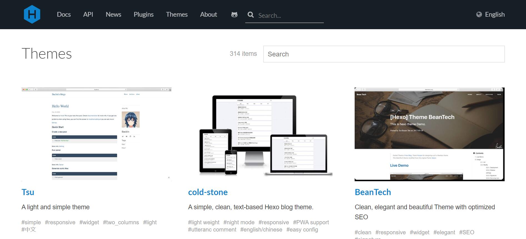Click the #responsive tag under Tsu

(x=60, y=222)
